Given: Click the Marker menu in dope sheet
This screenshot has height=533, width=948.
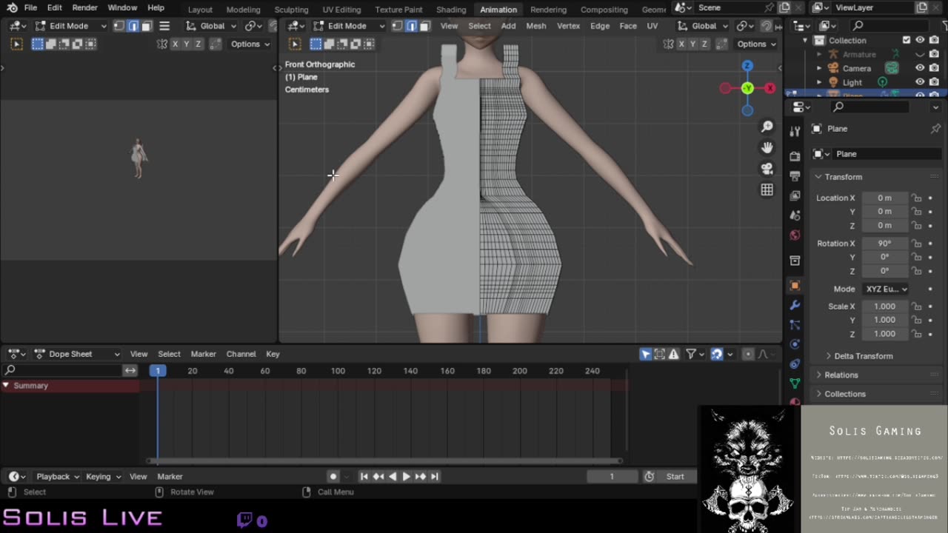Looking at the screenshot, I should tap(203, 354).
